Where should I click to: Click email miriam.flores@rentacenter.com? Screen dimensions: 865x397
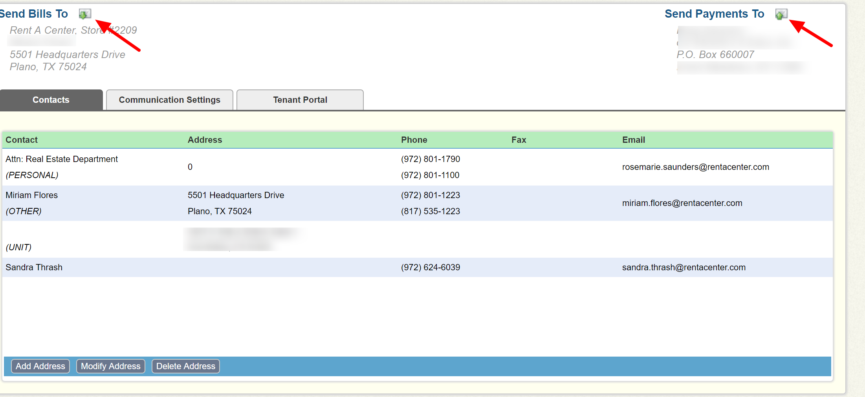pos(682,203)
